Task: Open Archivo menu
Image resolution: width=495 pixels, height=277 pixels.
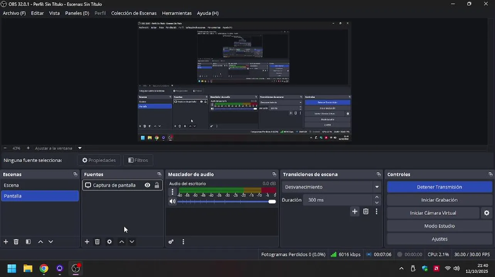Action: coord(14,13)
